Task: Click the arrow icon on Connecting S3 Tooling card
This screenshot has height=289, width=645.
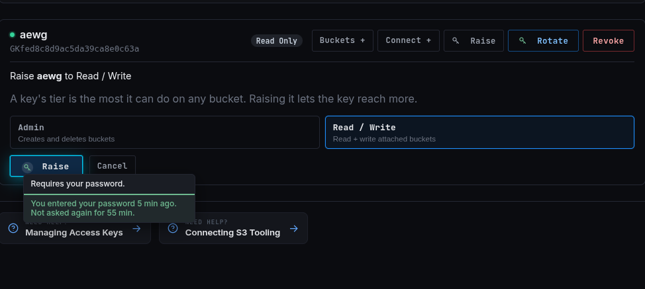Action: coord(294,229)
